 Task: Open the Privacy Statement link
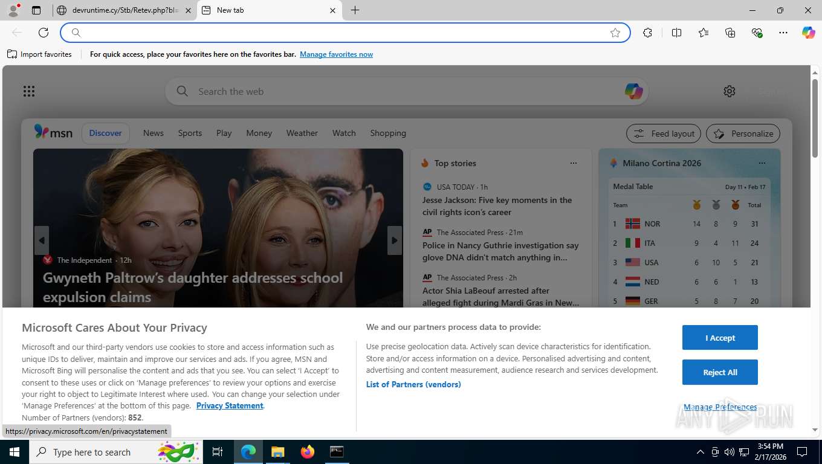tap(230, 405)
